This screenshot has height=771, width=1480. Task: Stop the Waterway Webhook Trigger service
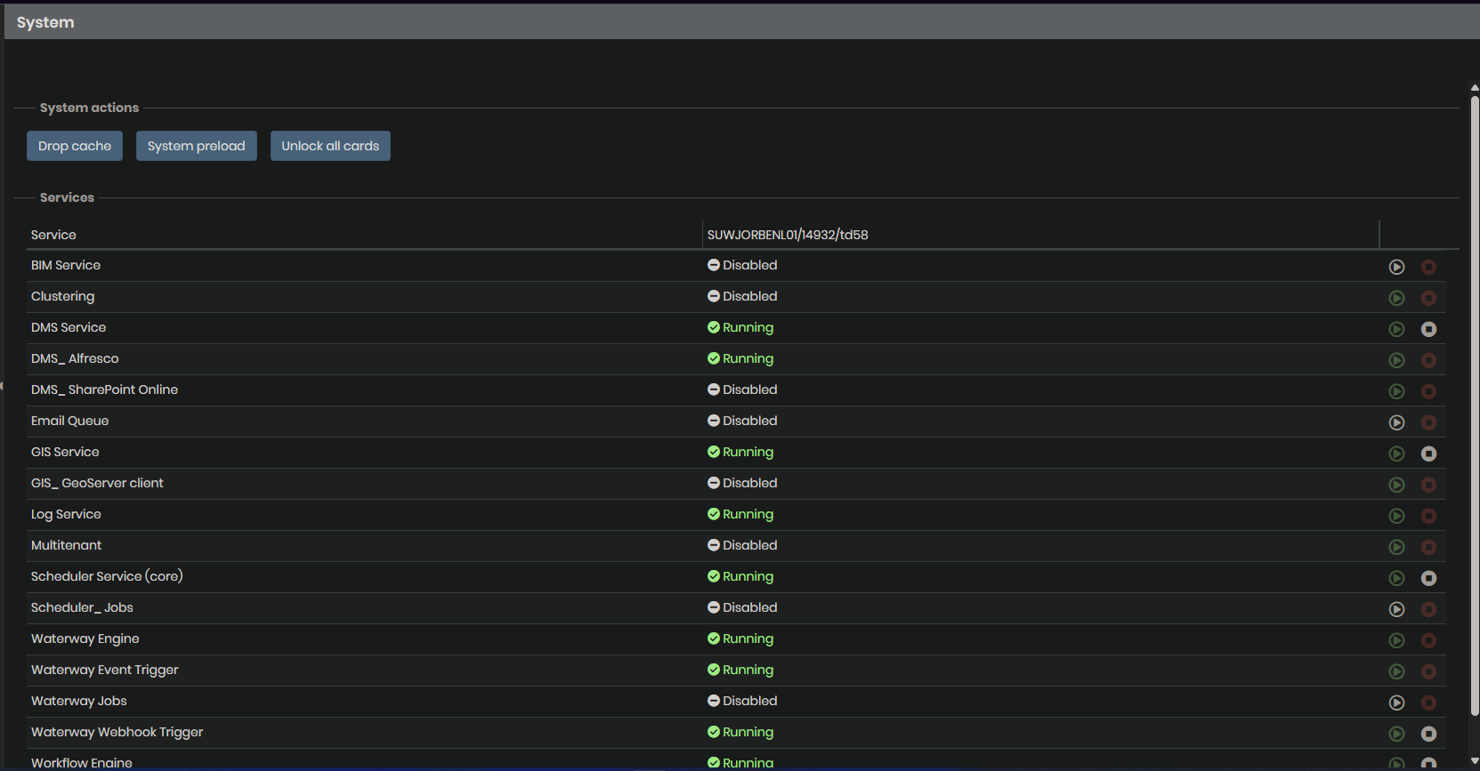coord(1428,734)
